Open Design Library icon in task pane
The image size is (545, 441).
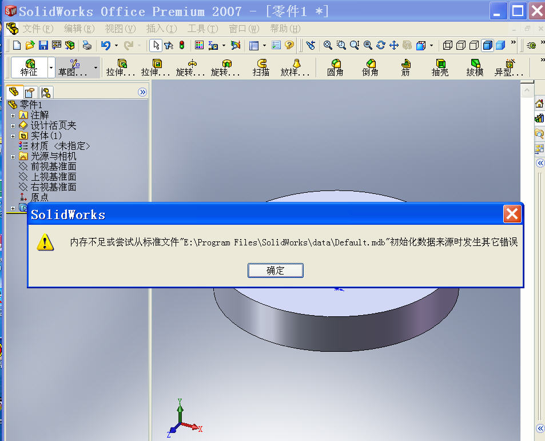(x=539, y=118)
